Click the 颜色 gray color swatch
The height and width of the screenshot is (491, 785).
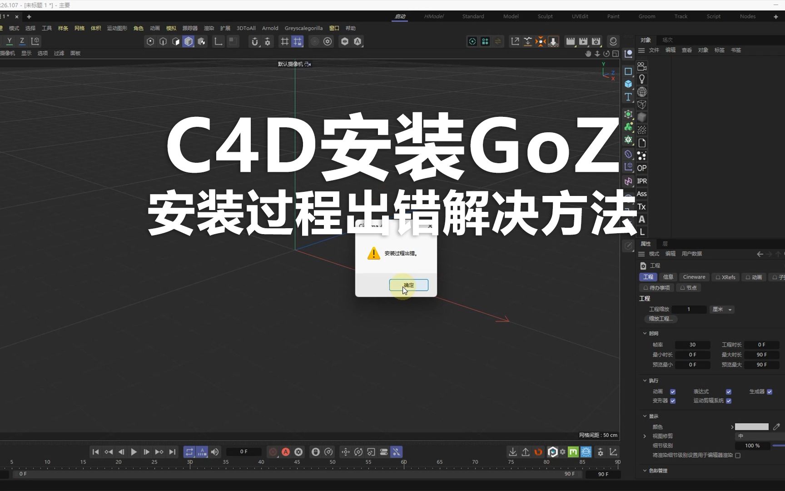752,427
